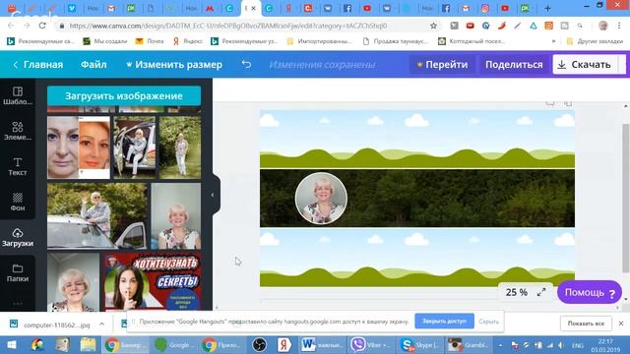Image resolution: width=630 pixels, height=354 pixels.
Task: Click the Перейти upgrade button
Action: click(x=442, y=65)
